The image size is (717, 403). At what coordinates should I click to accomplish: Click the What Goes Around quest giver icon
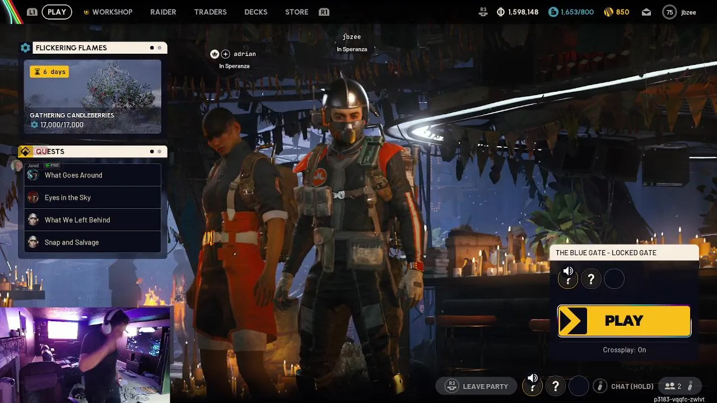point(33,175)
